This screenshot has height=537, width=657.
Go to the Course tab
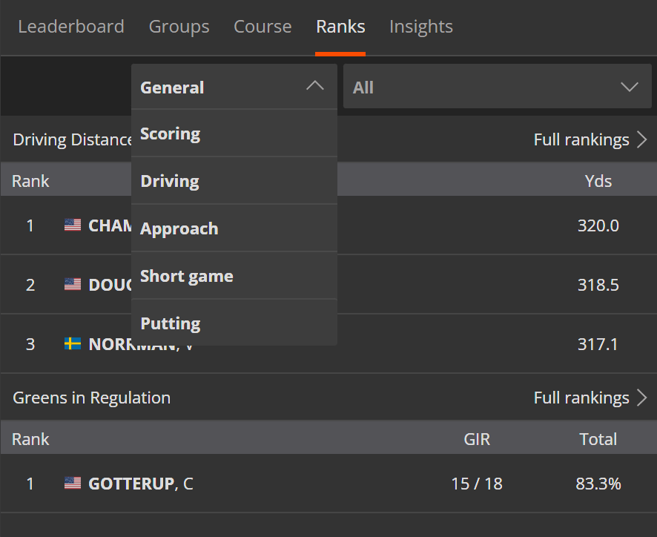click(263, 27)
